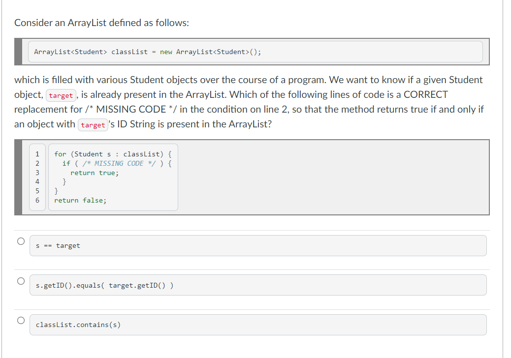This screenshot has width=511, height=358.
Task: Click the "return false;" code line
Action: [x=80, y=200]
